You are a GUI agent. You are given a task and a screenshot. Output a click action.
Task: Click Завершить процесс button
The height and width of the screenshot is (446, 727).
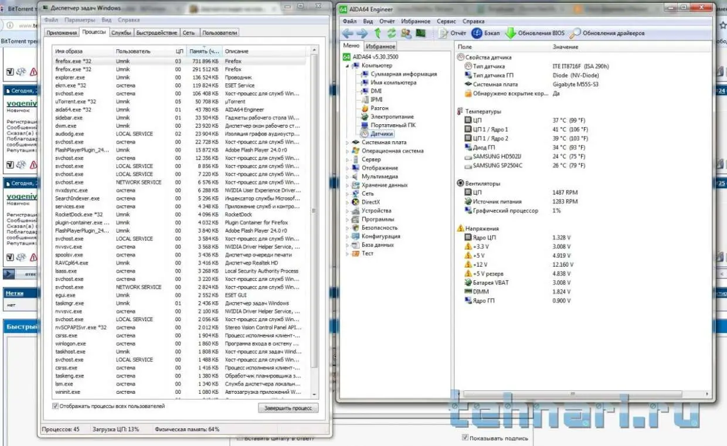288,408
